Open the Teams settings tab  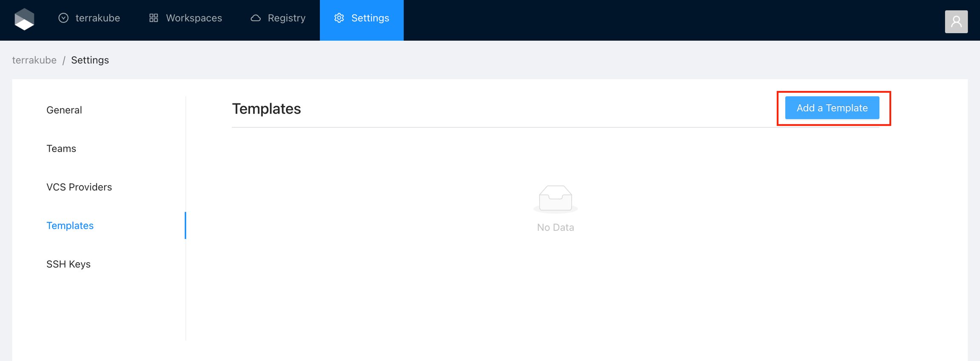(61, 149)
